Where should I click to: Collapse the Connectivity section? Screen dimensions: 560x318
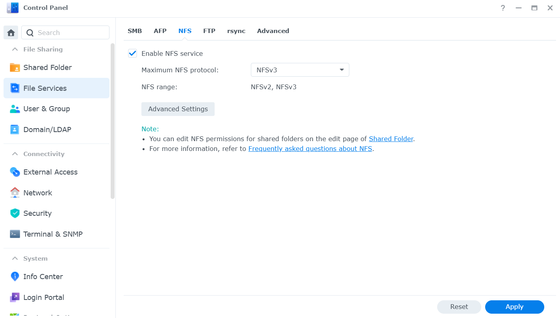(15, 154)
